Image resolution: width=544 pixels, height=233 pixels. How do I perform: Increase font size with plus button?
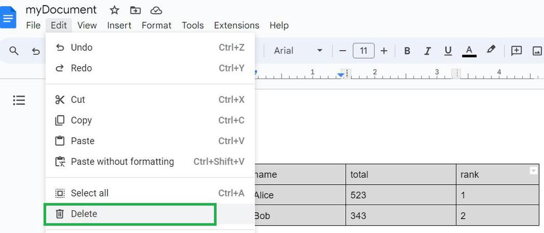[x=384, y=51]
